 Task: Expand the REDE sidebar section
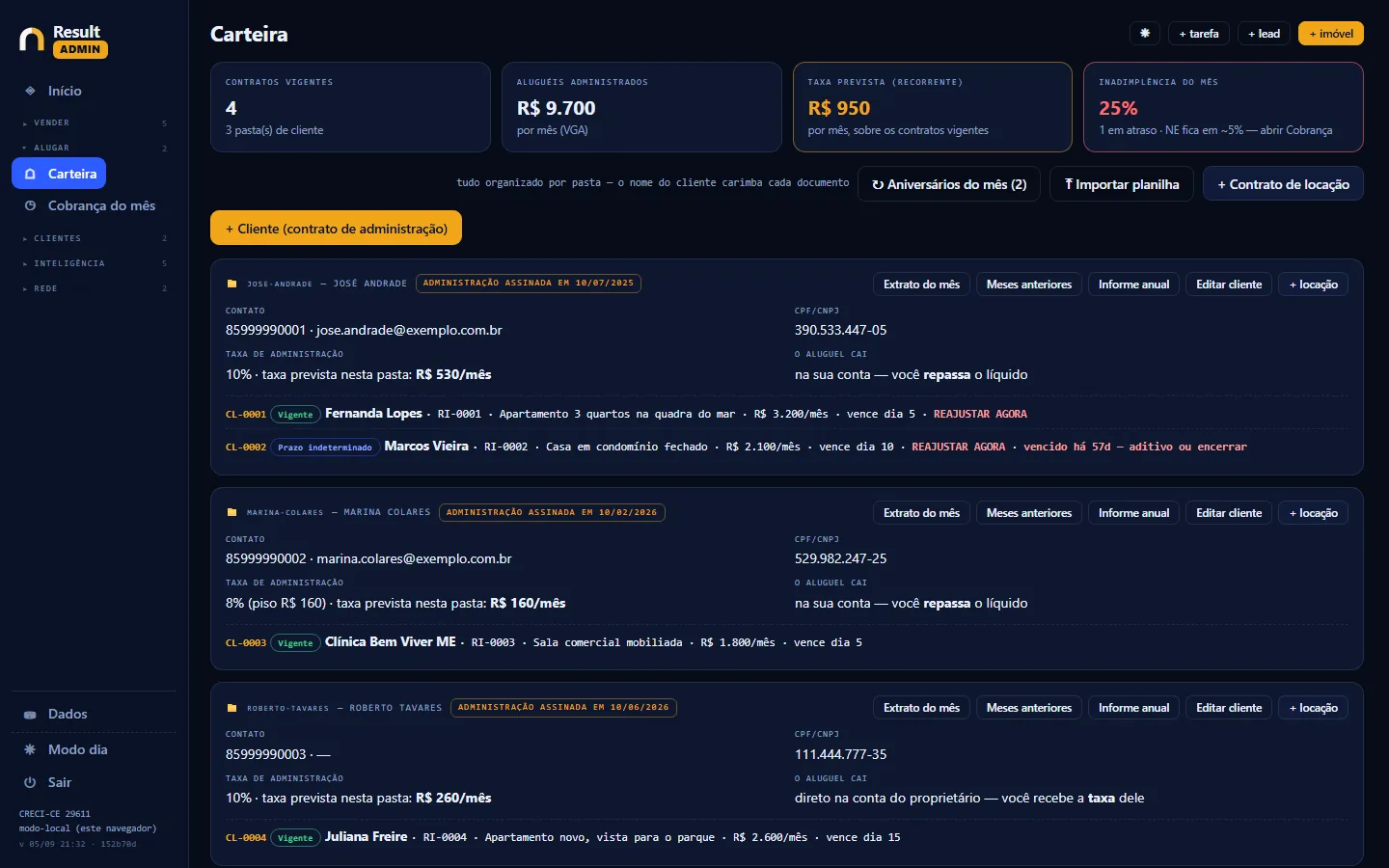[94, 288]
